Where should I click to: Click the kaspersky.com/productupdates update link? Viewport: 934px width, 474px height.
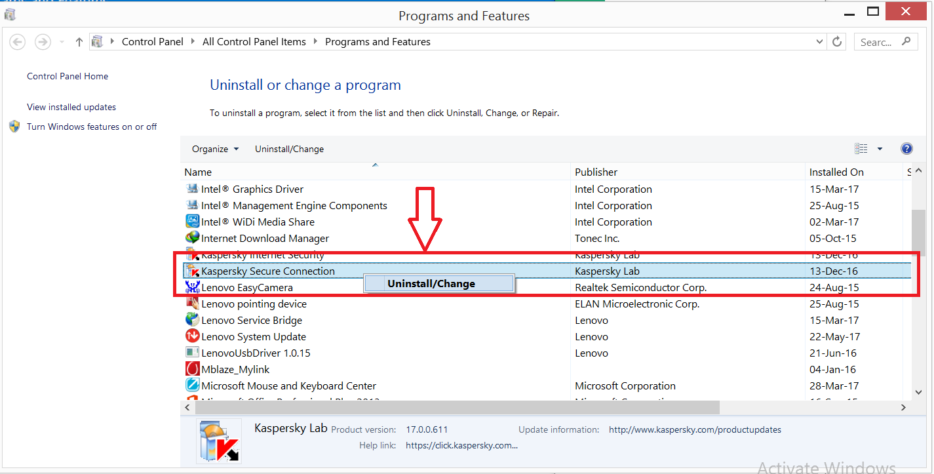click(695, 430)
